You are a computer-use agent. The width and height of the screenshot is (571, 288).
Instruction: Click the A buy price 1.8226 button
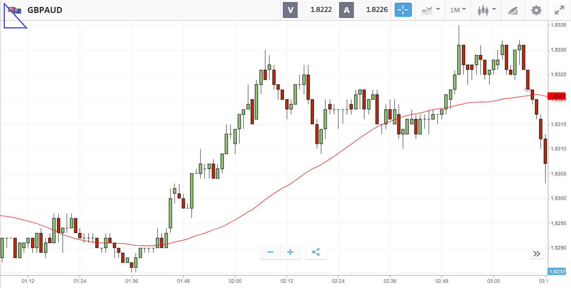tap(365, 10)
